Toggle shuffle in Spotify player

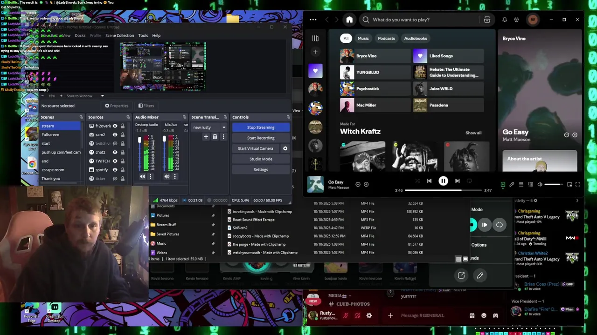coord(417,181)
